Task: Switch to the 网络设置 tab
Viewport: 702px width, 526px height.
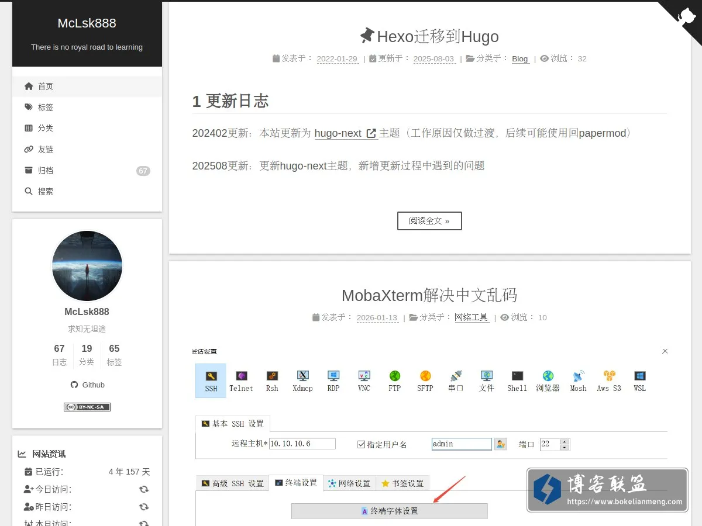Action: click(349, 483)
